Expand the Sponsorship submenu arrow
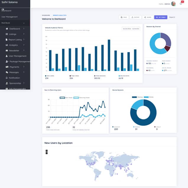Image resolution: width=188 pixels, height=188 pixels. click(24, 83)
